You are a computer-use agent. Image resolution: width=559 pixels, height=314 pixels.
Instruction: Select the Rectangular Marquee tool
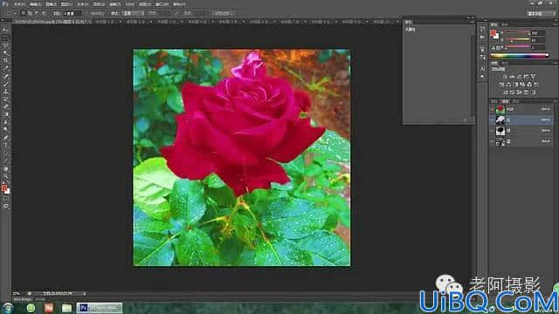[x=6, y=38]
